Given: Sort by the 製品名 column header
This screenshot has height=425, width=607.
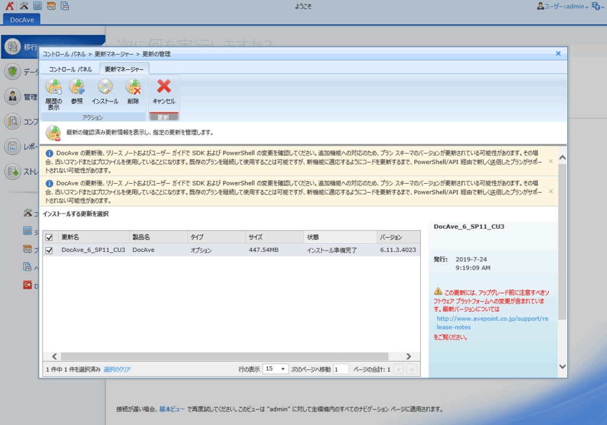Looking at the screenshot, I should click(x=158, y=237).
